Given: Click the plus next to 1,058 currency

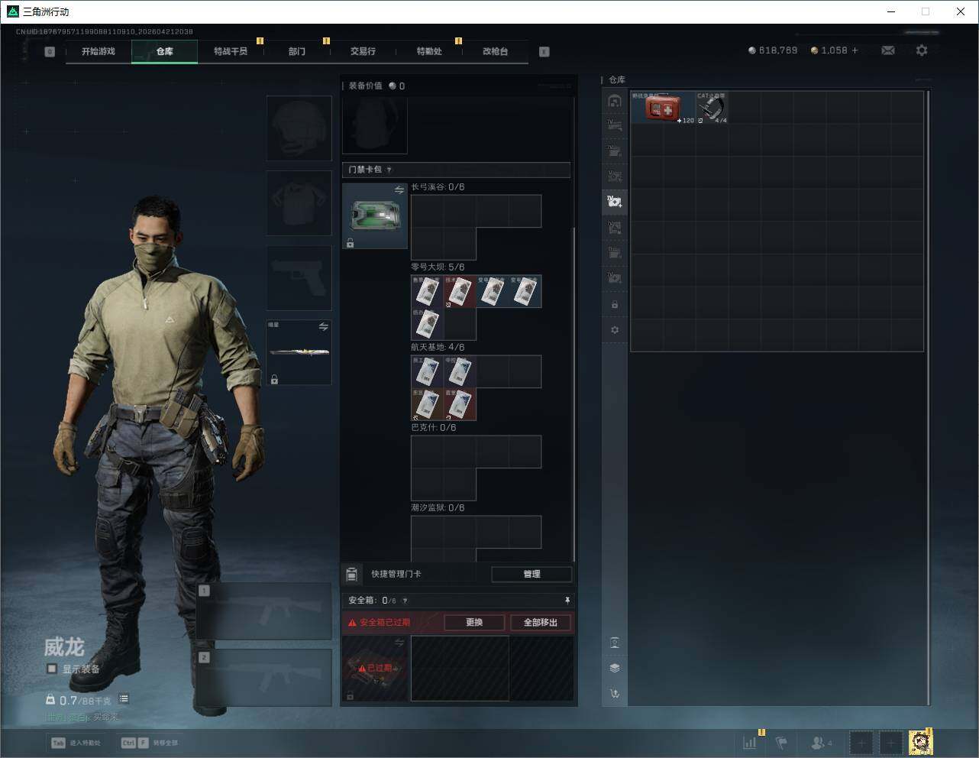Looking at the screenshot, I should pos(855,50).
